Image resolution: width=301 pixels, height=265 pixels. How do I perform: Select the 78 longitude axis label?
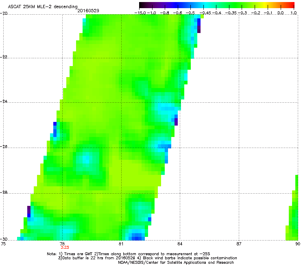tap(62, 244)
